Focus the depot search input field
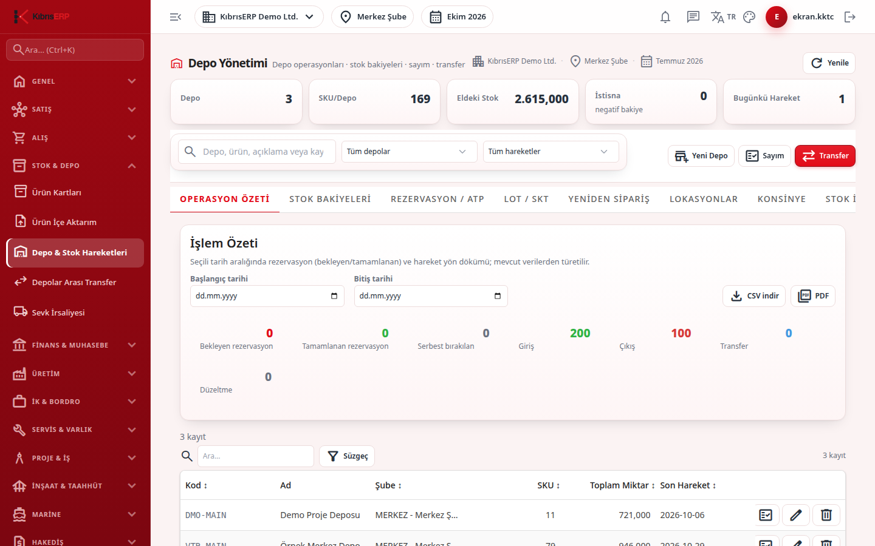The height and width of the screenshot is (546, 875). click(257, 152)
